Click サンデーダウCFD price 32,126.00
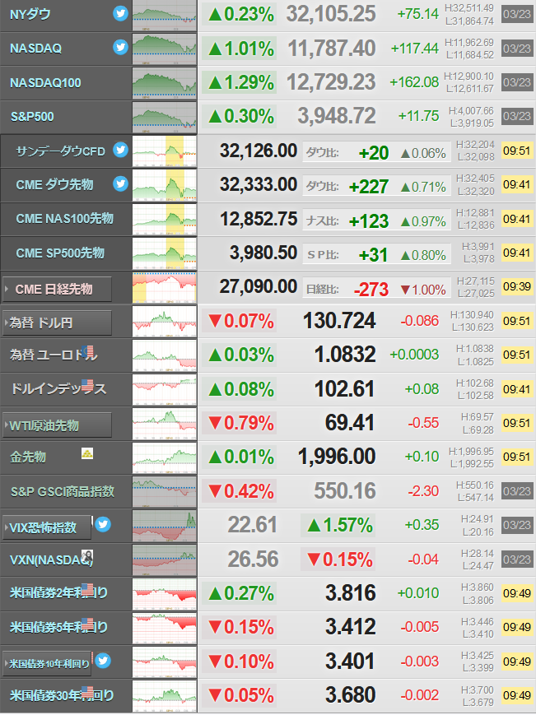This screenshot has height=715, width=536. coord(259,151)
